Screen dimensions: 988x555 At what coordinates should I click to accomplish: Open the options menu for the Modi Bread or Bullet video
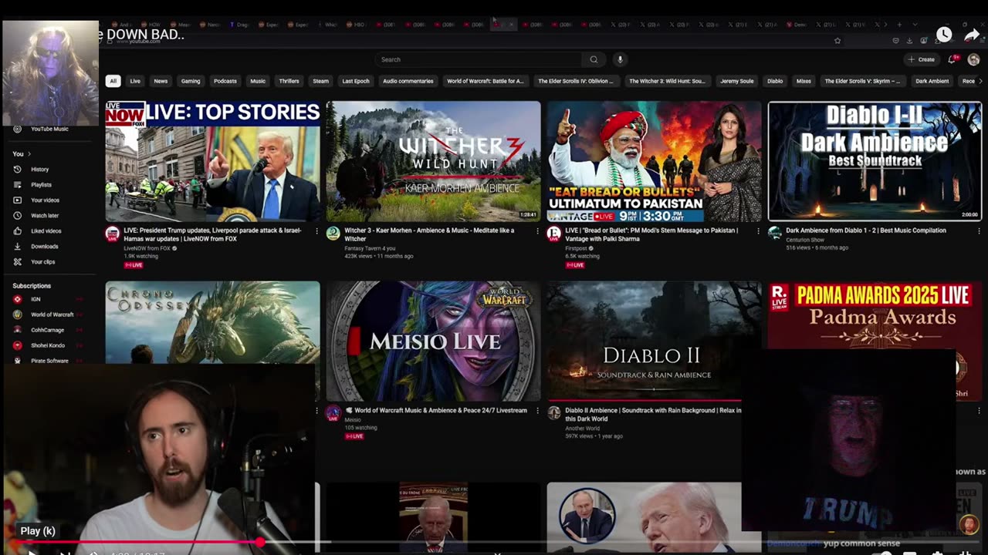(758, 230)
